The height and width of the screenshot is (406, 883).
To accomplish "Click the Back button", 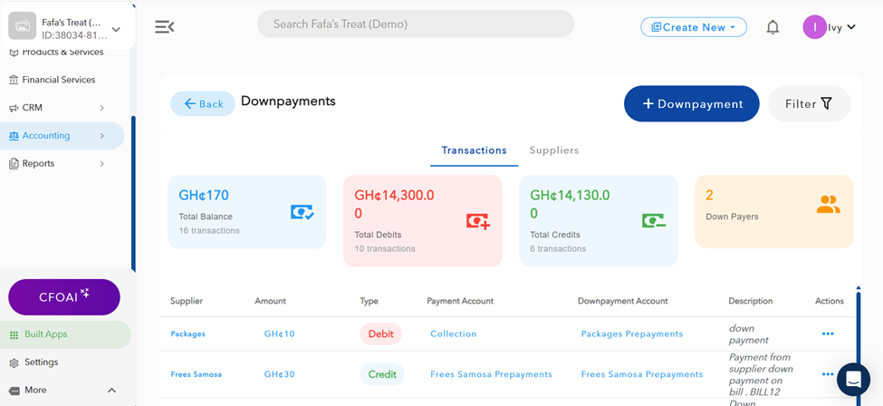I will coord(203,104).
